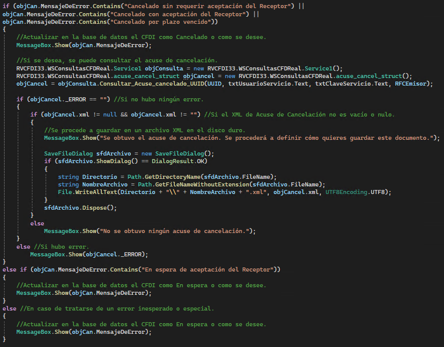Click the ".xml" string literal
The image size is (444, 347).
256,192
